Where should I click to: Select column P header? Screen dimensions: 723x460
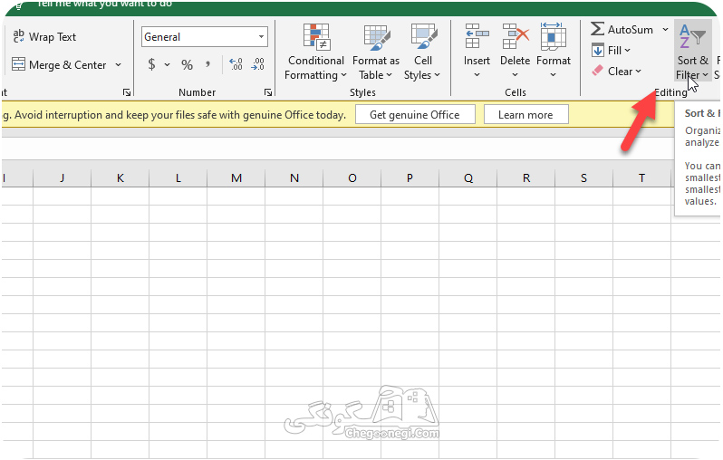(410, 178)
